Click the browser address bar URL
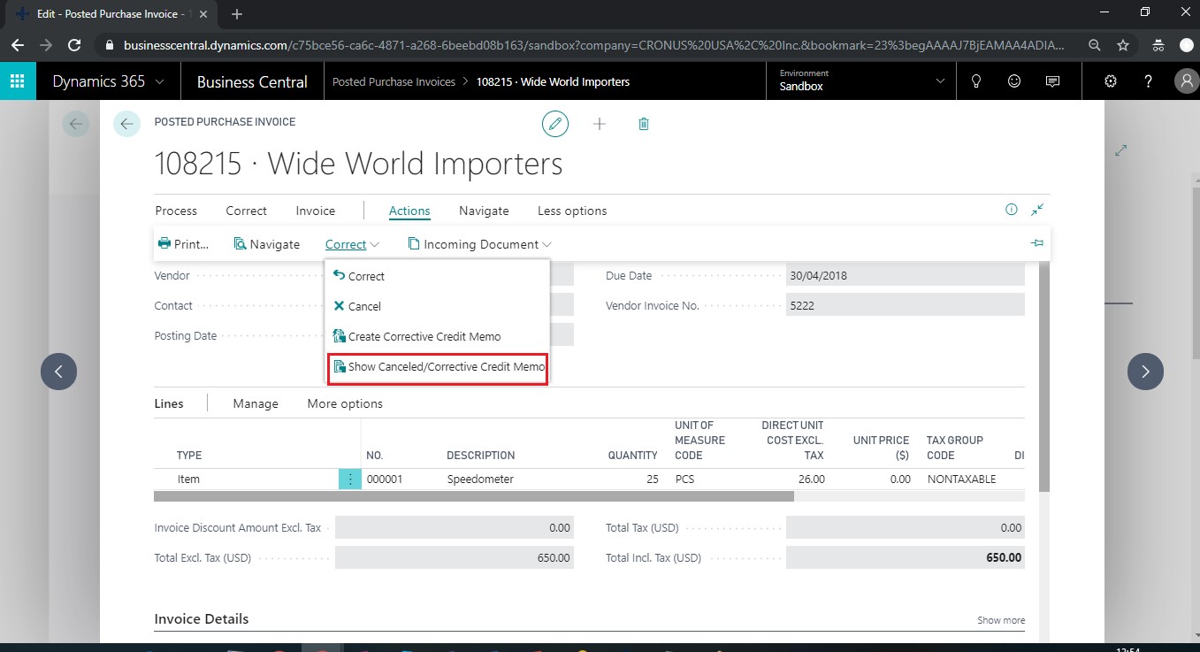Screen dimensions: 1200x652 [594, 45]
